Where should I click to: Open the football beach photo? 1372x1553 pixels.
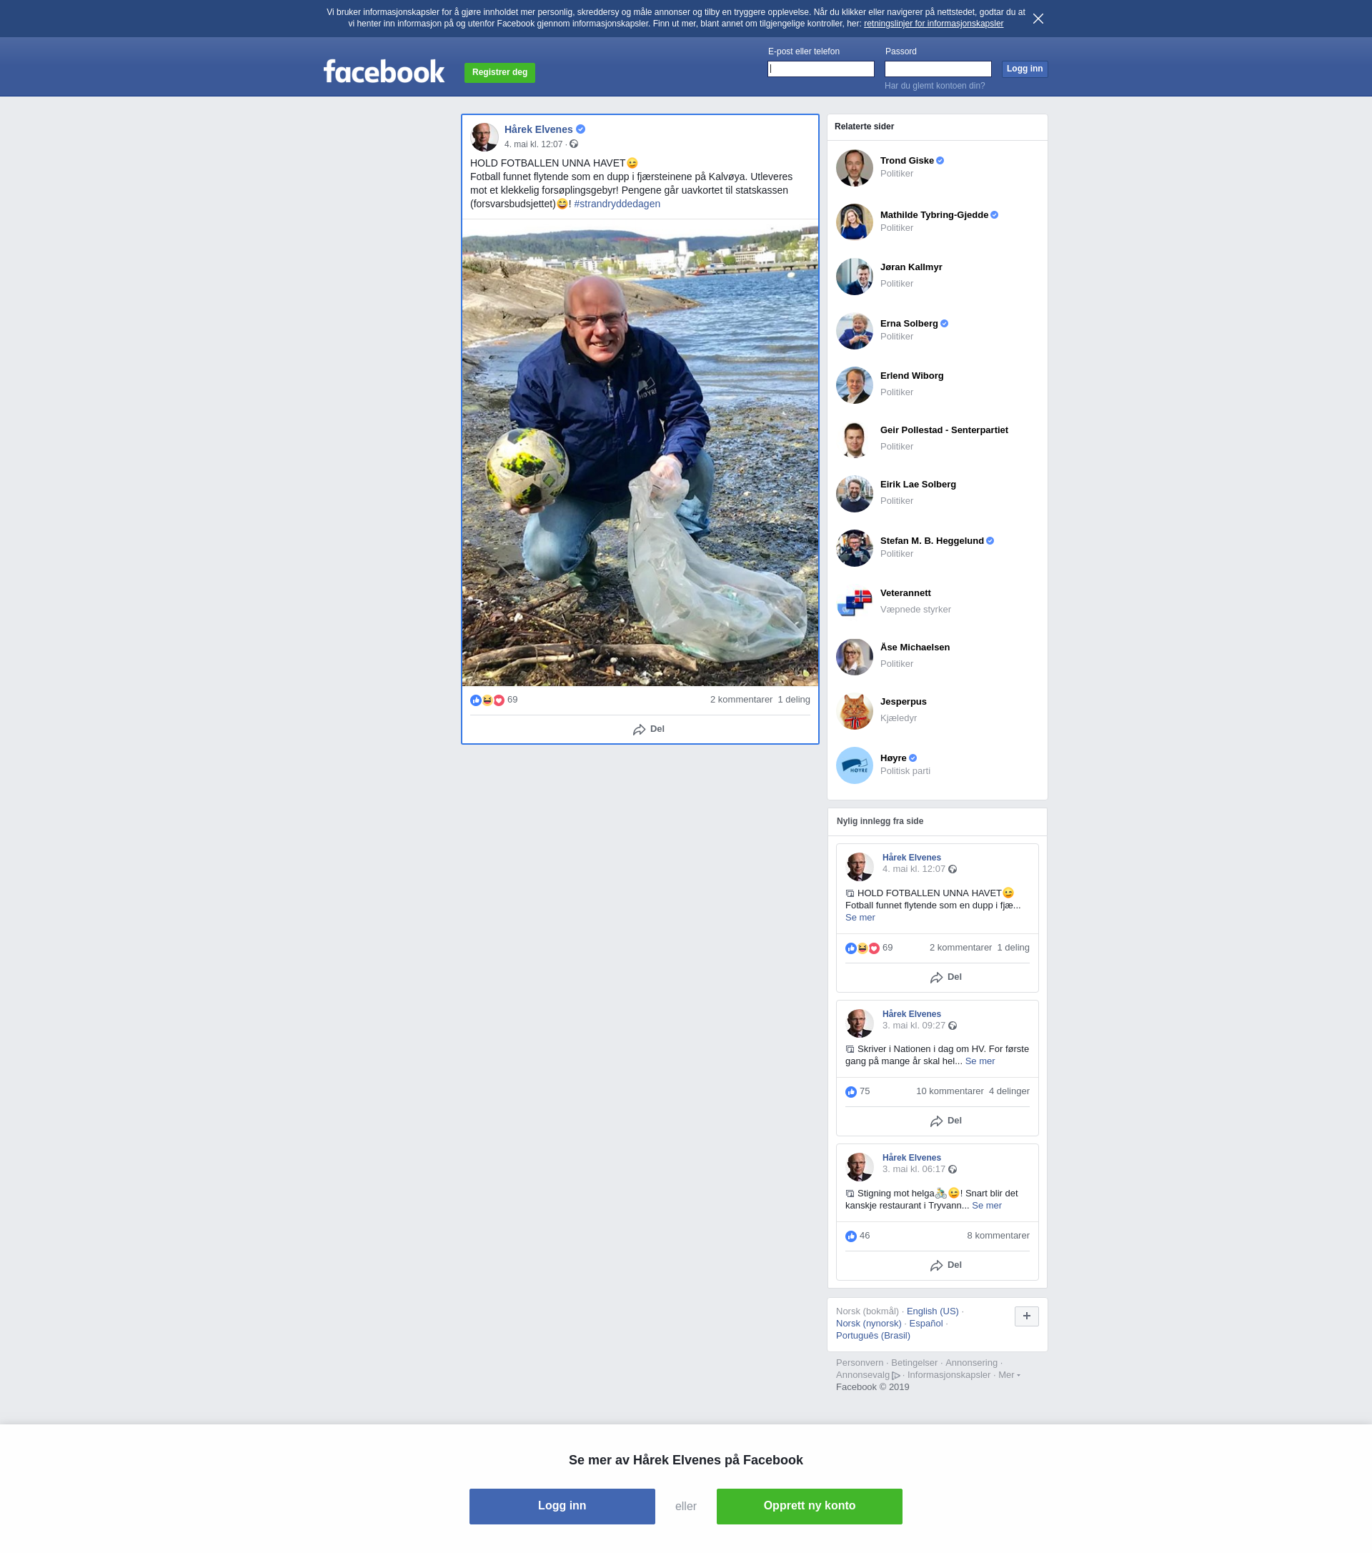(640, 453)
